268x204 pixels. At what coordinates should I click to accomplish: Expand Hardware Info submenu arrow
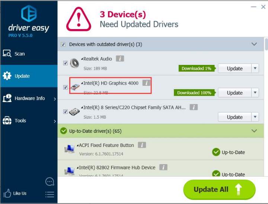(55, 99)
